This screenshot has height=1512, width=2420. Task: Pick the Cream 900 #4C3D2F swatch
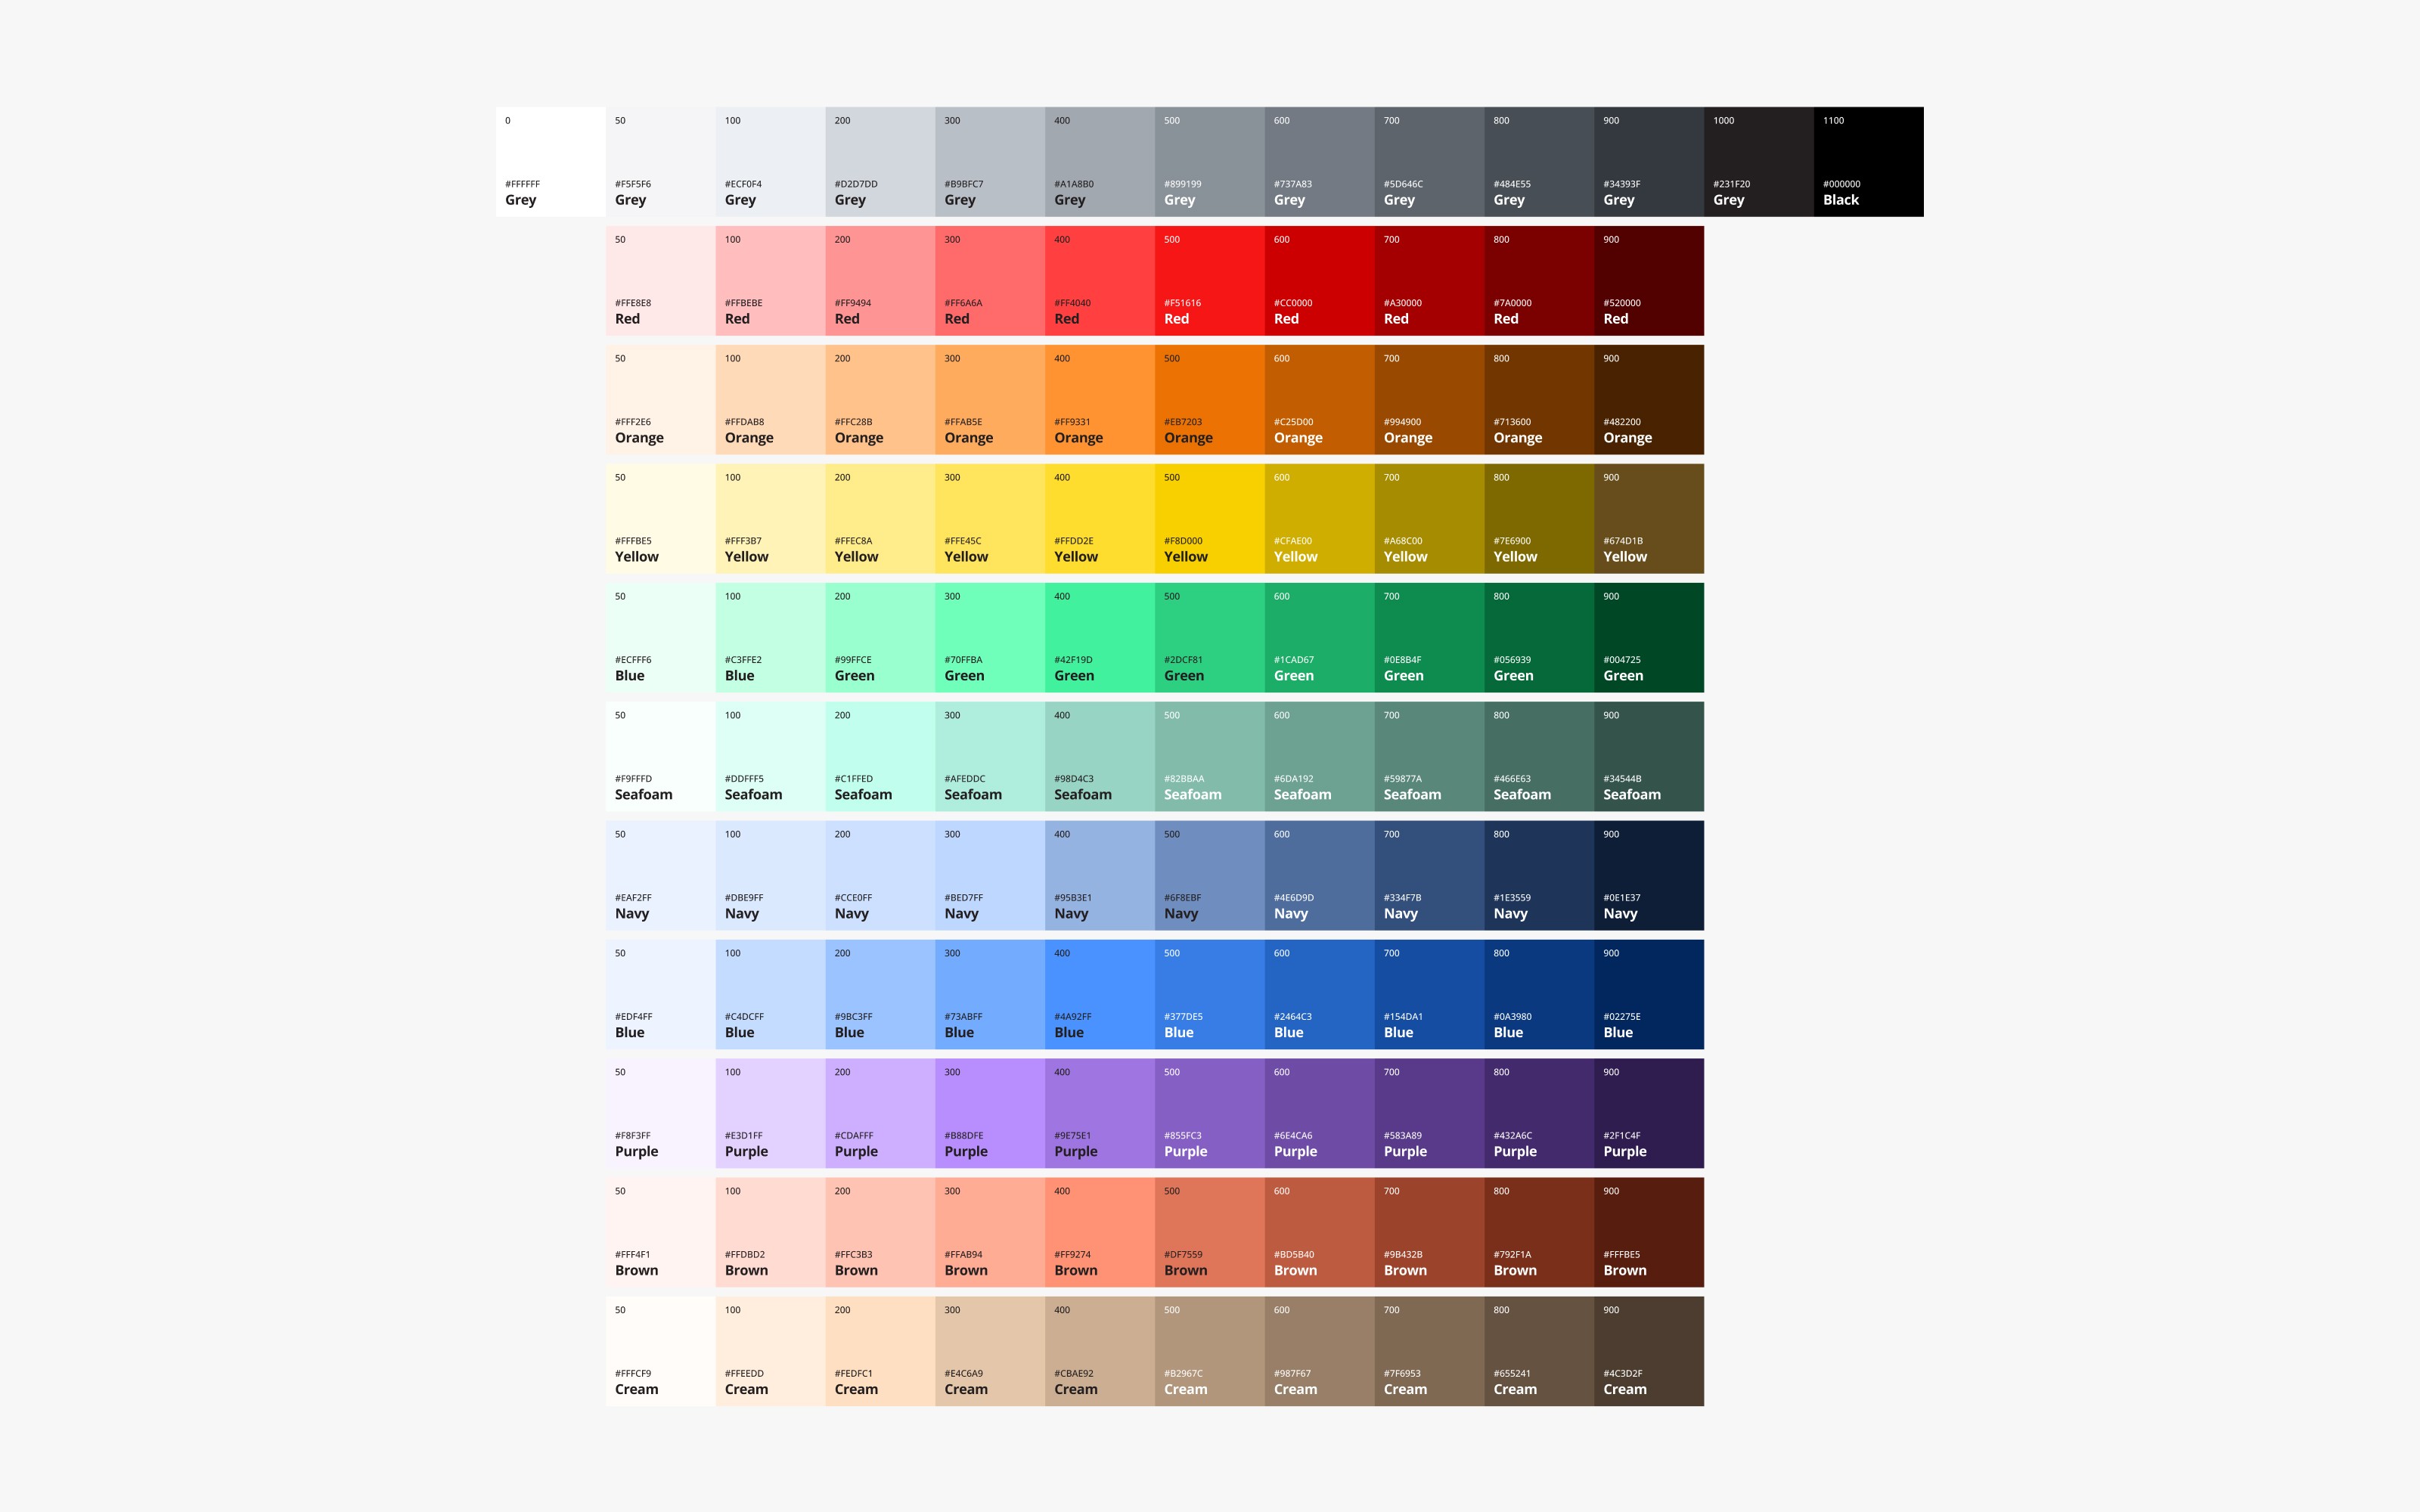1648,1351
